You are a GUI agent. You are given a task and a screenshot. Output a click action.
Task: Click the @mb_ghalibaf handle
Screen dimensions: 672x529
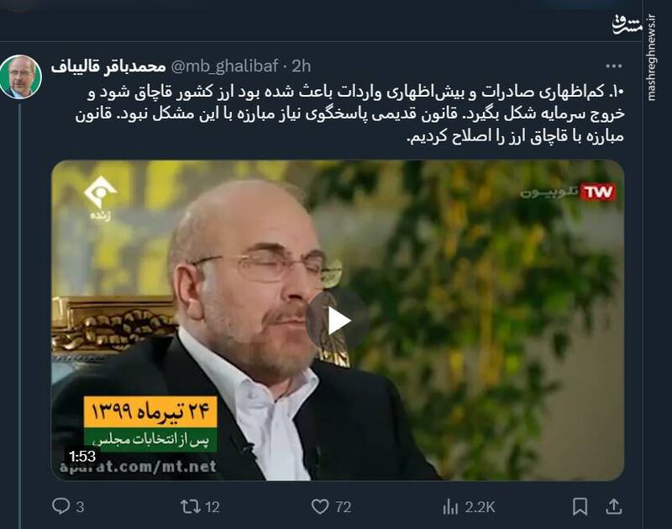(x=224, y=66)
